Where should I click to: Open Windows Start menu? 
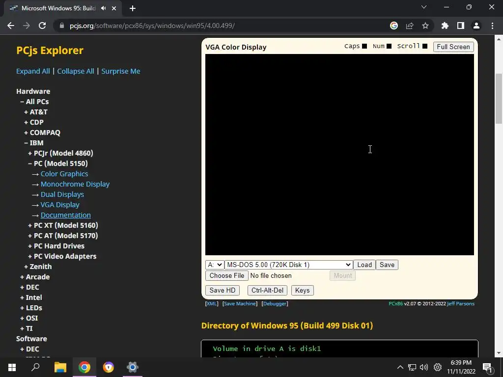pyautogui.click(x=12, y=367)
